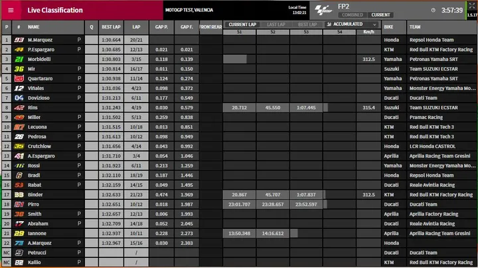
Task: Click rider number 73 badge
Action: 19,243
